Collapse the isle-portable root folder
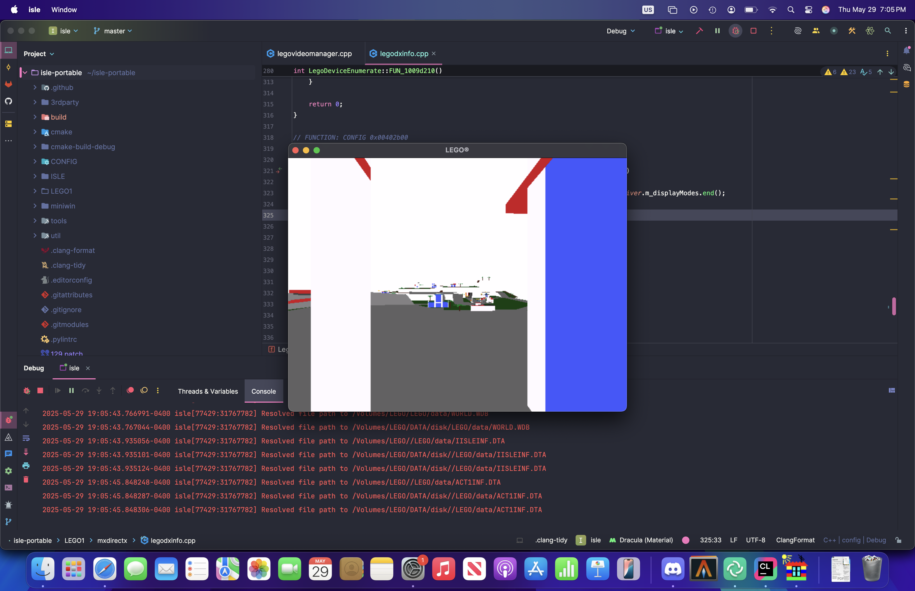 (25, 72)
